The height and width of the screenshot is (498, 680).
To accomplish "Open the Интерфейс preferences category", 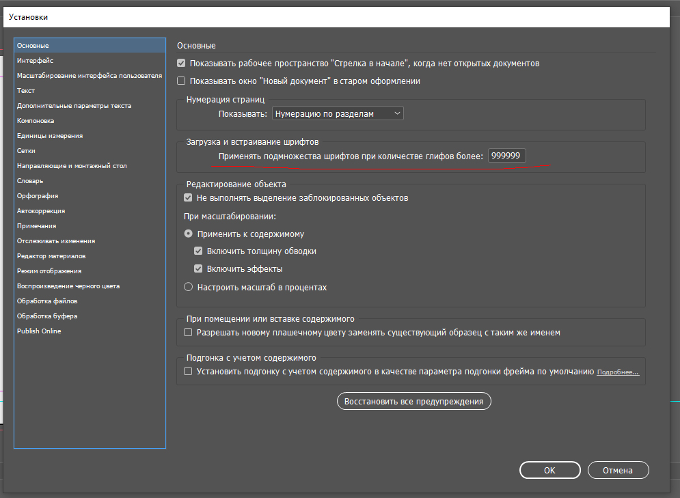I will coord(90,61).
